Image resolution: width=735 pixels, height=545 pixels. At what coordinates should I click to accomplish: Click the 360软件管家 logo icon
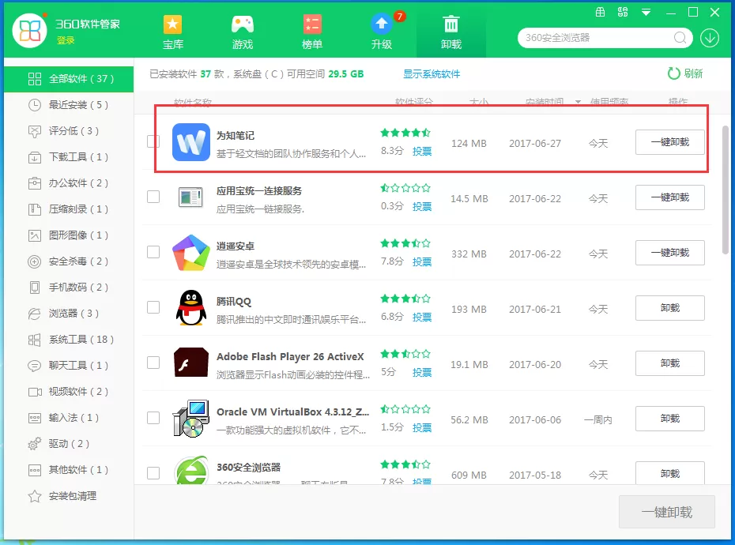tap(29, 31)
